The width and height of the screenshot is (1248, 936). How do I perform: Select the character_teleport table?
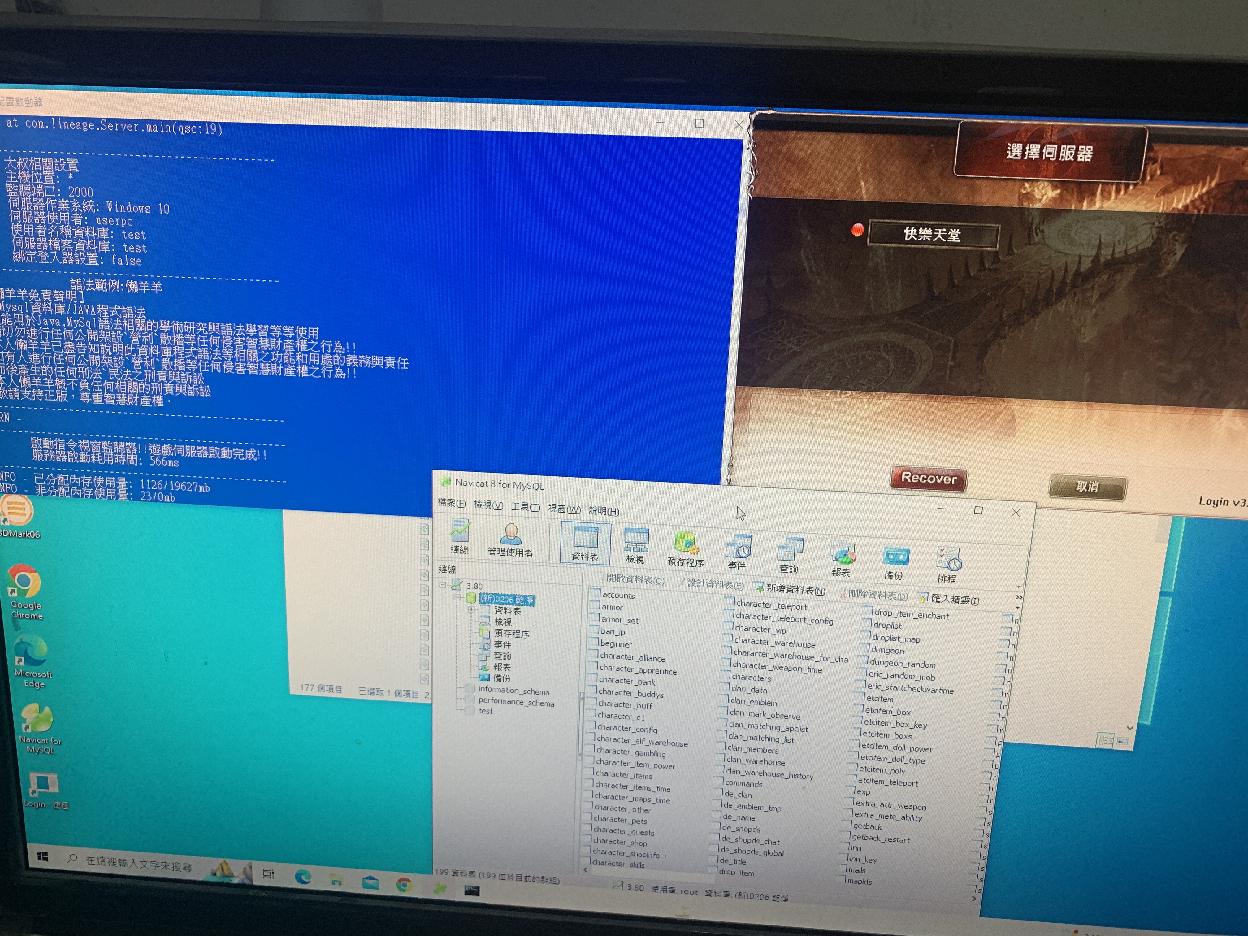pos(771,605)
